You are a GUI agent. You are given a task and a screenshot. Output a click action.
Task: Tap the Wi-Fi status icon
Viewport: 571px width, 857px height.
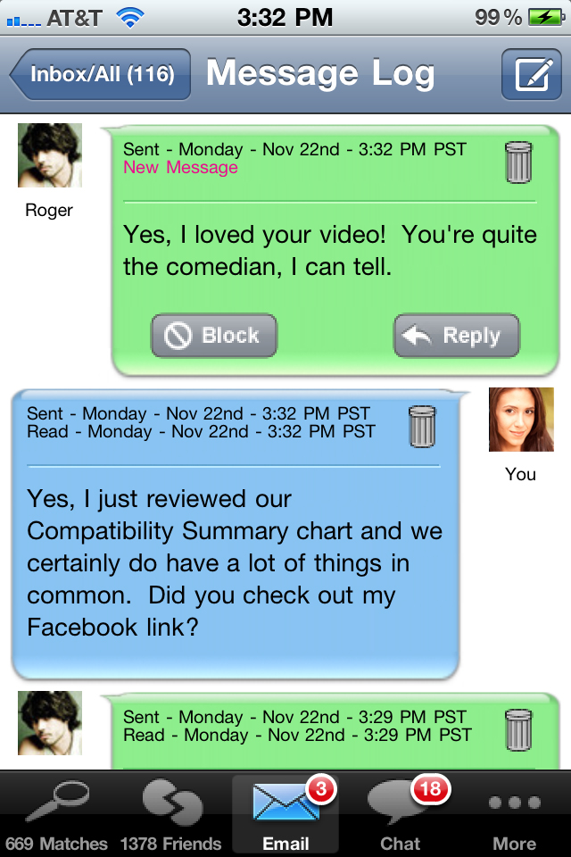130,18
